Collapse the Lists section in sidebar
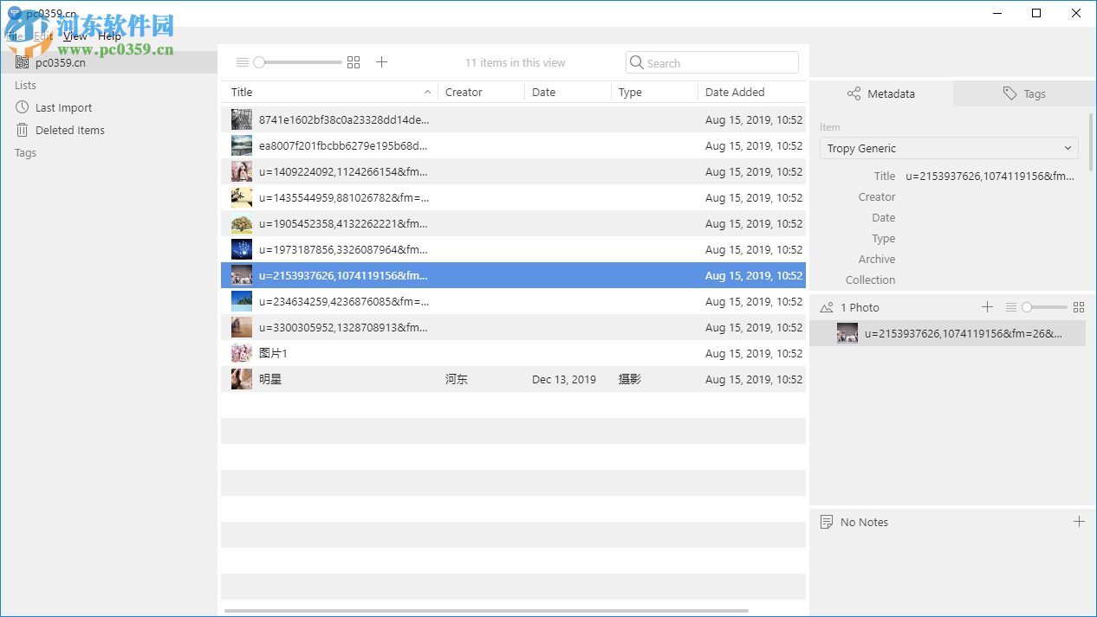The width and height of the screenshot is (1097, 617). coord(24,85)
